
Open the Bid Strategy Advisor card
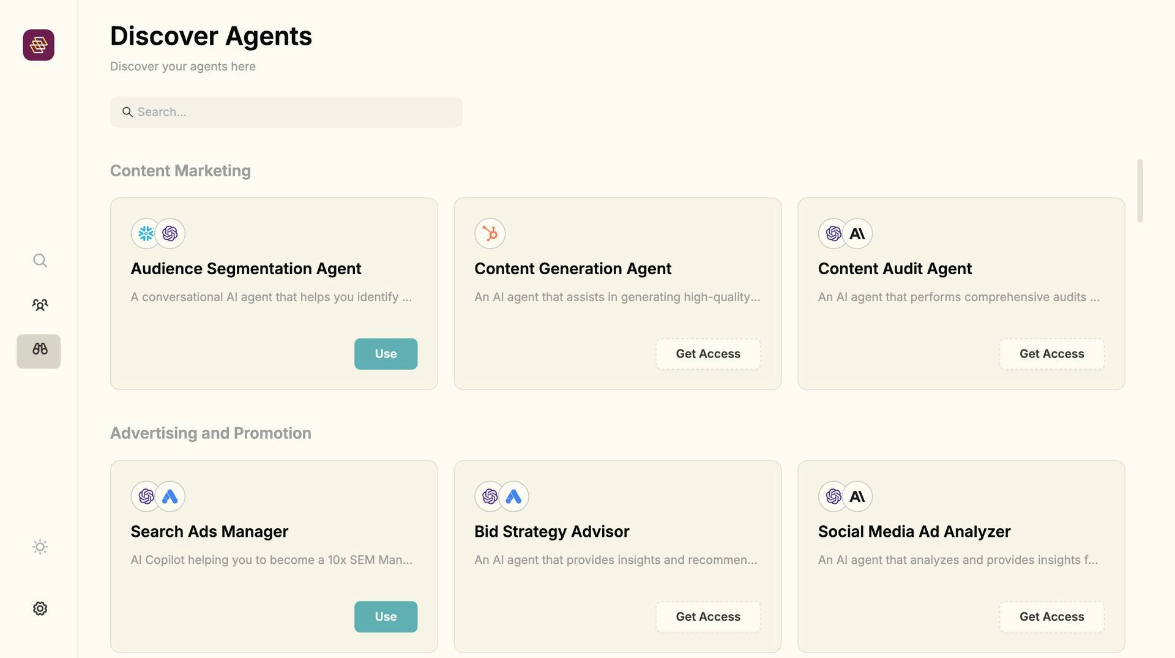point(617,531)
